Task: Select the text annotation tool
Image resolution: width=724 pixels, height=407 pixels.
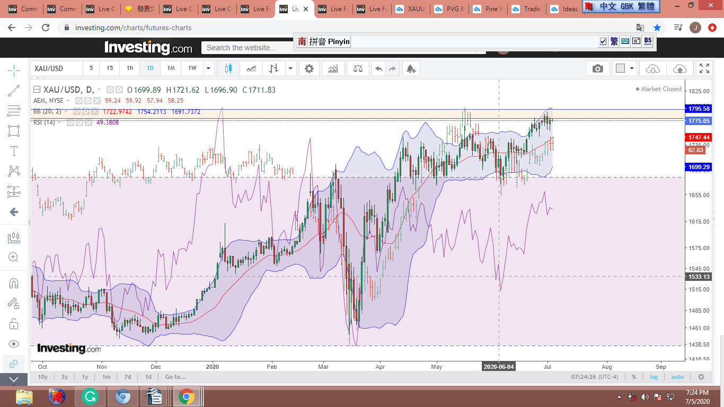Action: (x=14, y=151)
